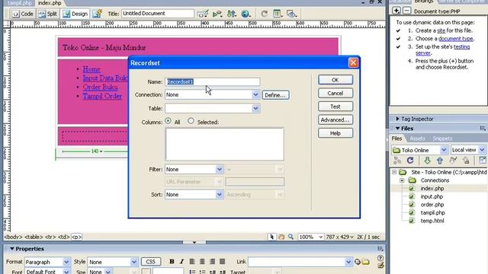Select the All columns radio button
Screen dimensions: 488x274
pos(168,121)
